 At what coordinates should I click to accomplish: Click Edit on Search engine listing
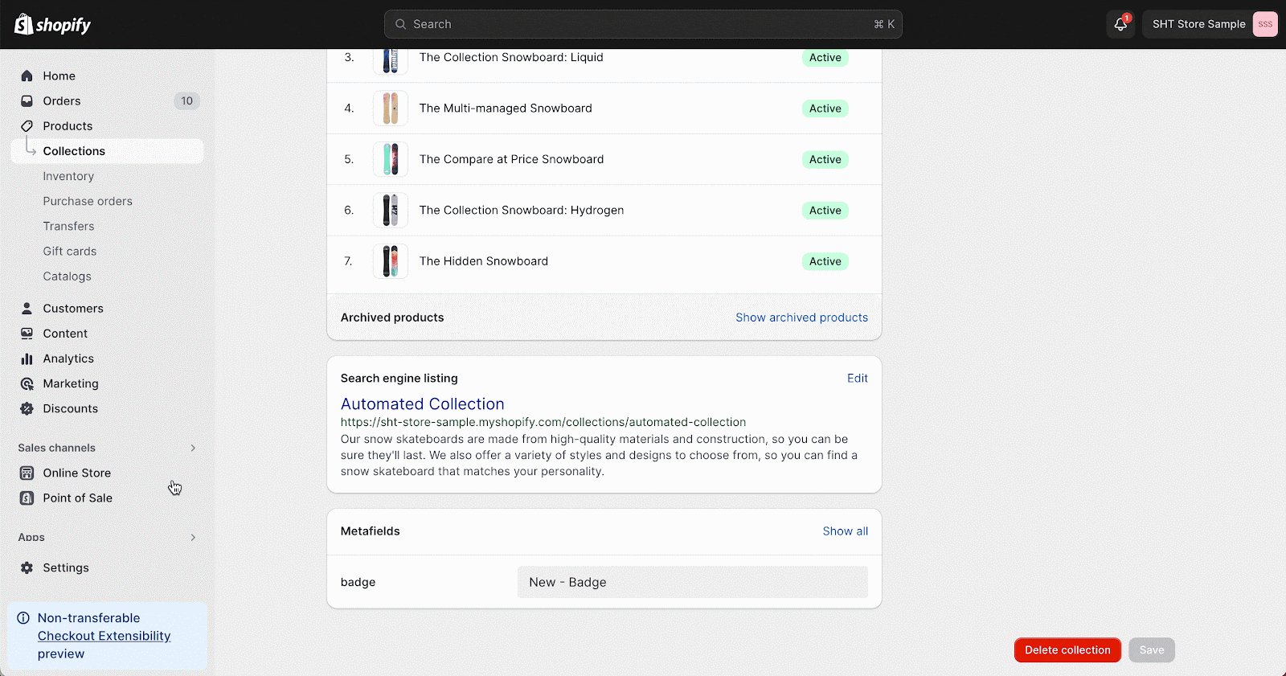point(858,378)
